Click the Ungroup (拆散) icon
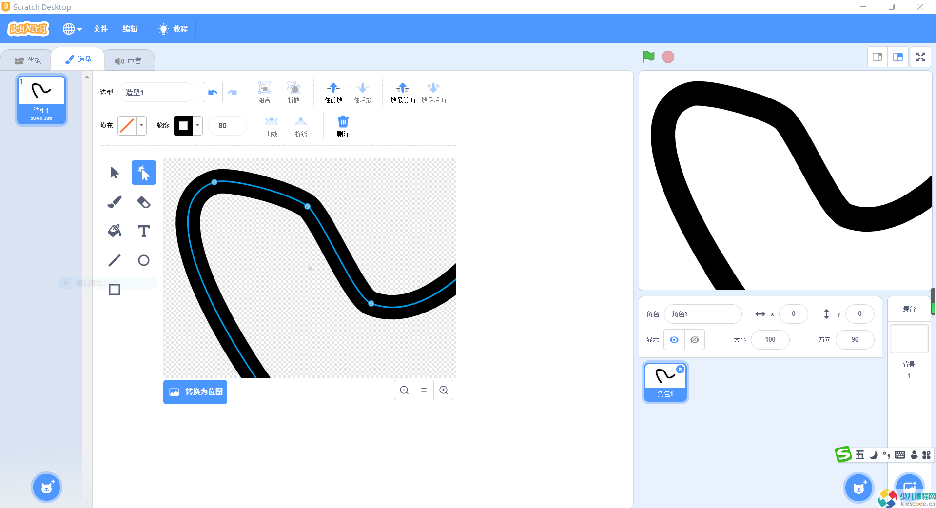This screenshot has height=508, width=936. [x=293, y=92]
